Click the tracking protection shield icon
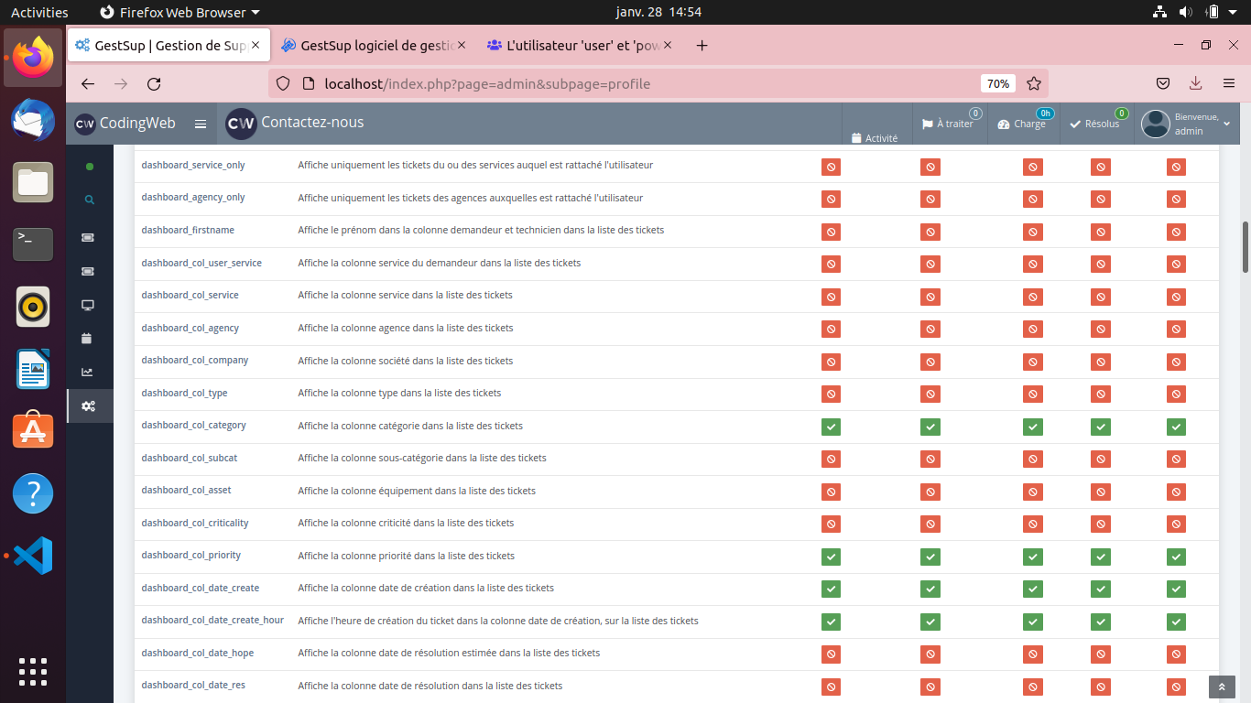This screenshot has width=1251, height=703. (x=283, y=83)
